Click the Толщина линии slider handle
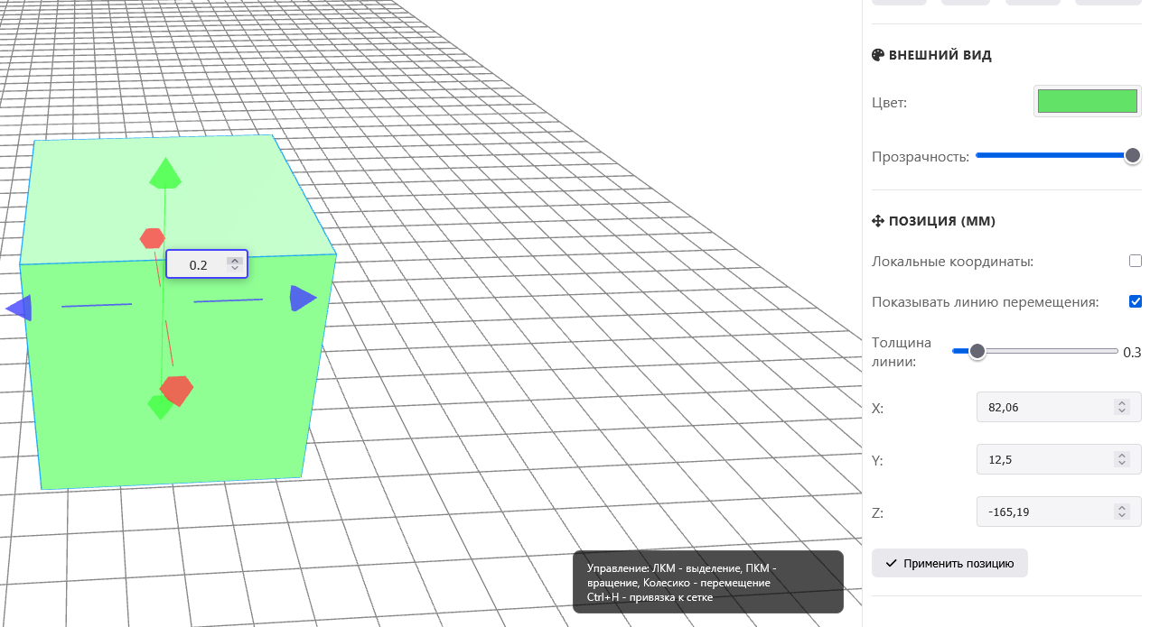The width and height of the screenshot is (1150, 627). [977, 352]
